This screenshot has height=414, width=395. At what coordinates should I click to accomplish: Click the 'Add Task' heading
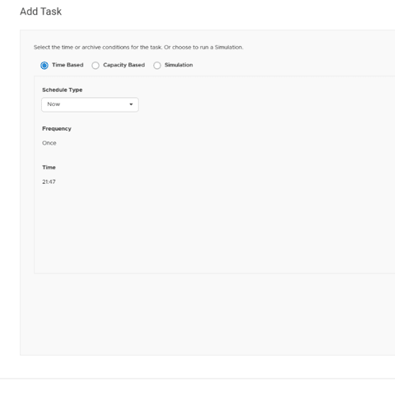(41, 11)
